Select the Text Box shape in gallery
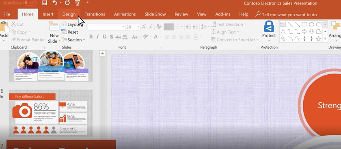Viewport: 341px width, 149px height. coord(283,24)
